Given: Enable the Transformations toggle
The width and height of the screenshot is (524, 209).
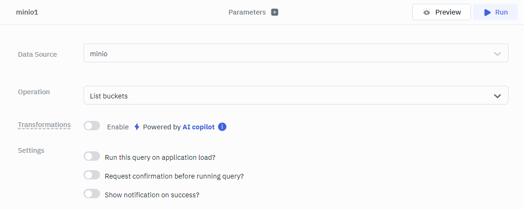Looking at the screenshot, I should click(x=92, y=126).
